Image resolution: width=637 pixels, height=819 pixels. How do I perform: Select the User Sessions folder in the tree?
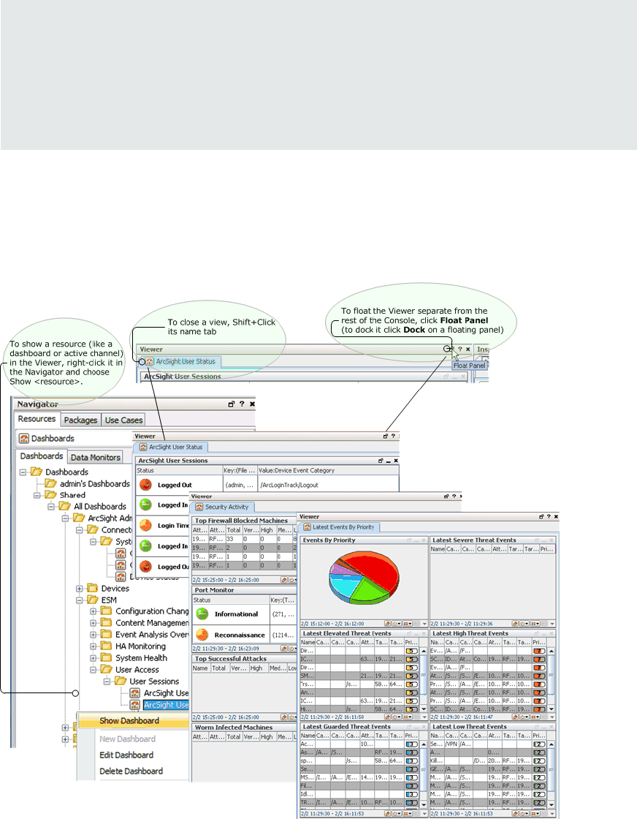(148, 681)
